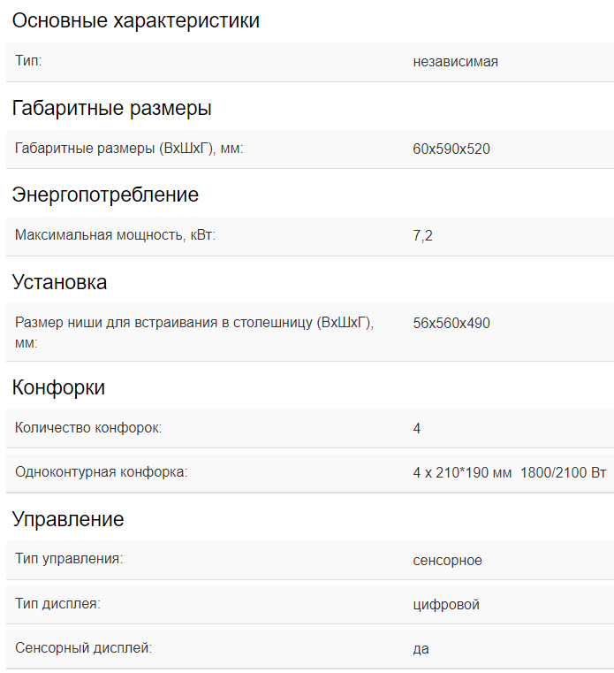Click the power value 7,2
The height and width of the screenshot is (673, 614).
click(x=423, y=235)
